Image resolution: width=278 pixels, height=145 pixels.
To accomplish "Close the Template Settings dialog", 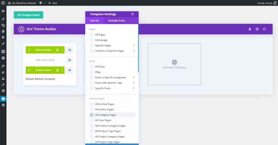I will pos(133,14).
